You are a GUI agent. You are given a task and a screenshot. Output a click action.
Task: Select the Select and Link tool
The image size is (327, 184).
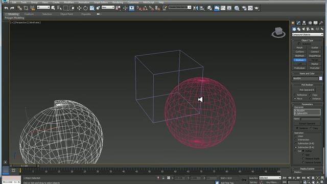point(19,8)
